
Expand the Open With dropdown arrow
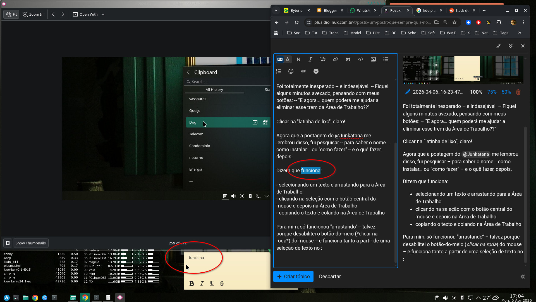click(103, 14)
